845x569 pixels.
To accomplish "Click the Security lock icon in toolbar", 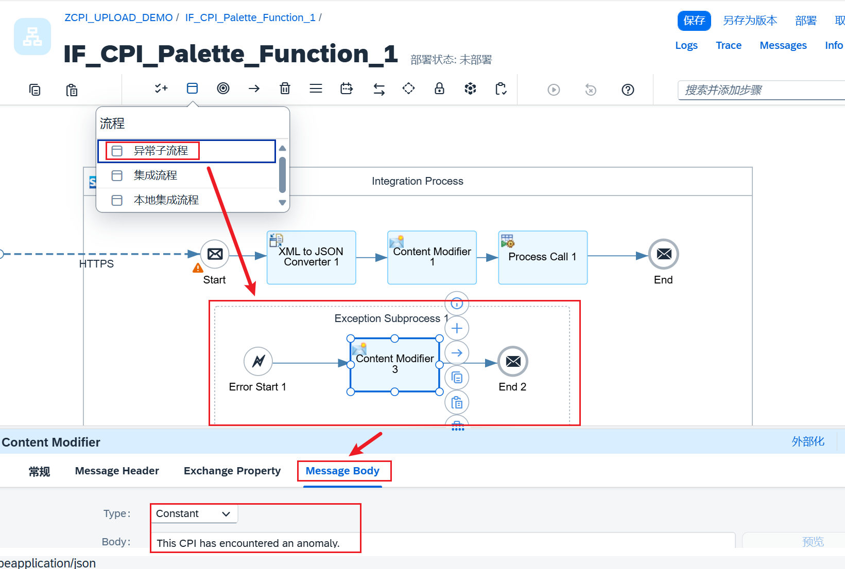I will pyautogui.click(x=439, y=88).
